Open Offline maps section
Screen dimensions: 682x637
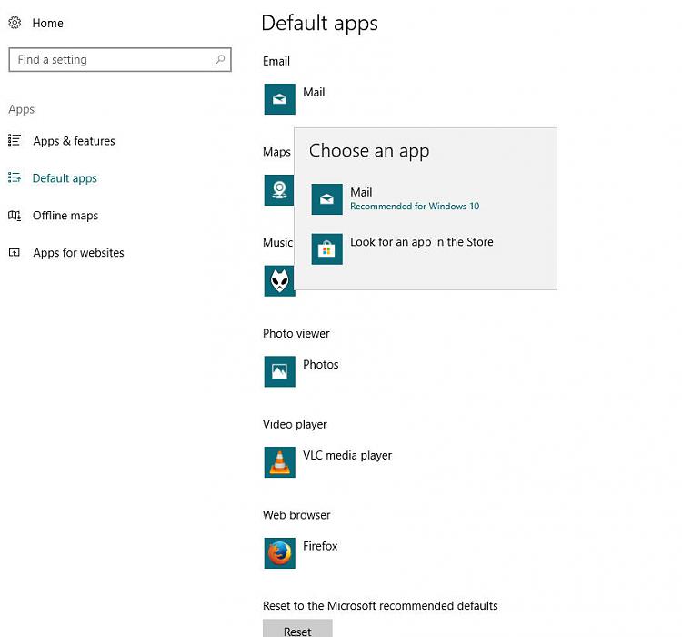tap(65, 216)
